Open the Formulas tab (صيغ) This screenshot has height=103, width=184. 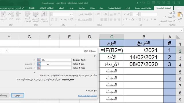(101, 8)
